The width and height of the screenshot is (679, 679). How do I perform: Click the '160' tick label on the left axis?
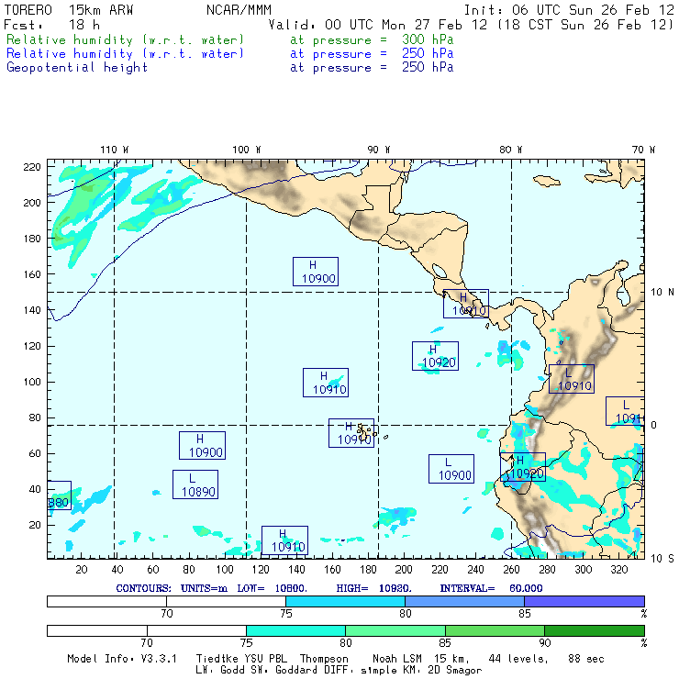(32, 274)
